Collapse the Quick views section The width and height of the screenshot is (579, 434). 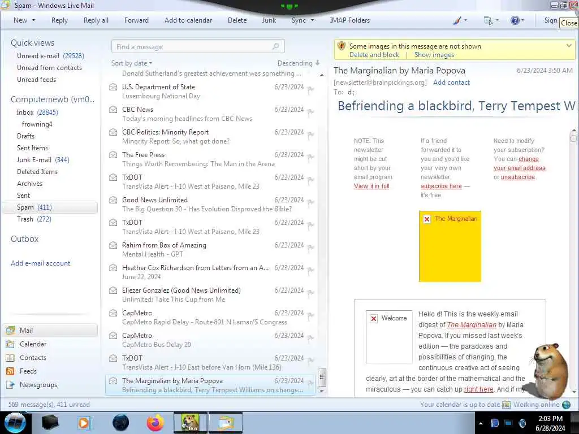32,43
